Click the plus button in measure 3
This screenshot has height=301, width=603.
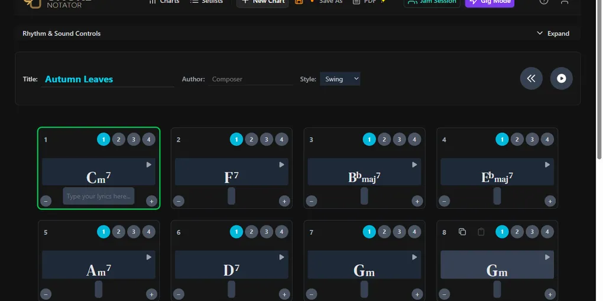[x=417, y=201]
